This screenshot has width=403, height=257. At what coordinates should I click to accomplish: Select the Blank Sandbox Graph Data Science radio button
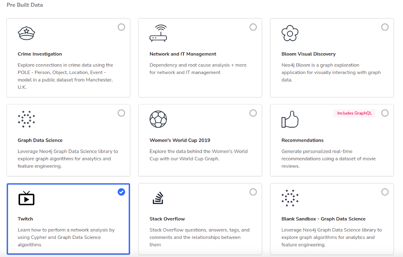point(385,192)
